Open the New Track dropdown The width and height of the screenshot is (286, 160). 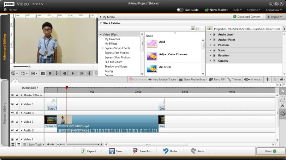[x=36, y=144]
